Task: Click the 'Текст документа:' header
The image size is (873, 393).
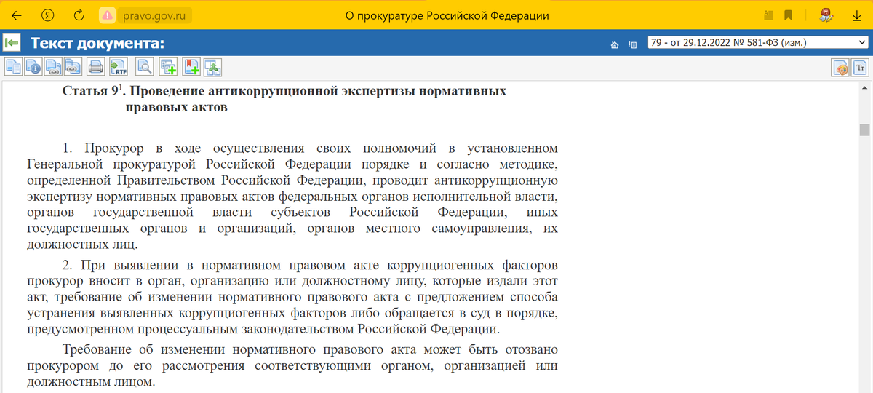Action: (x=97, y=44)
